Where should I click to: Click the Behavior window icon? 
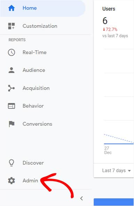point(11,106)
